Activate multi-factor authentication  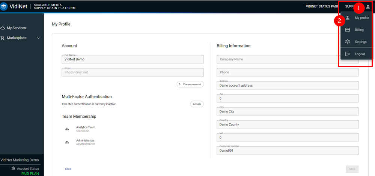(197, 104)
